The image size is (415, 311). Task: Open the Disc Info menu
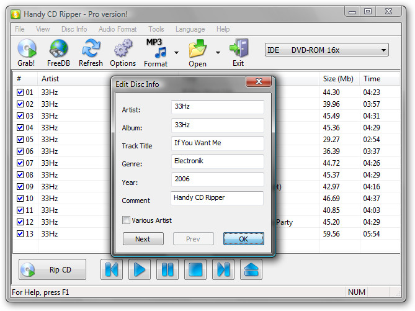pos(74,29)
